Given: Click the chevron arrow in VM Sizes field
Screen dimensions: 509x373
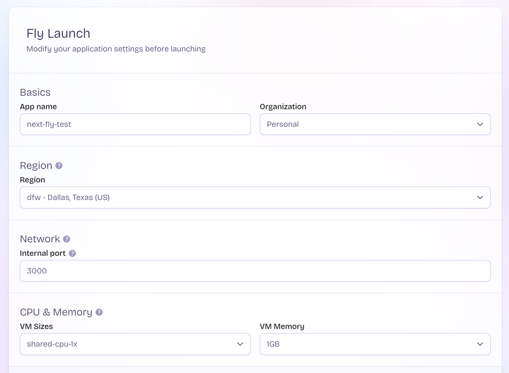Looking at the screenshot, I should [240, 344].
